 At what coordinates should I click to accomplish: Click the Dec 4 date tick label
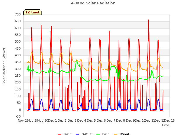[82, 120]
